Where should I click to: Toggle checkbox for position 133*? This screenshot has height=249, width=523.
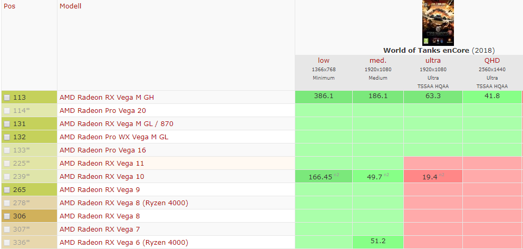(7, 150)
